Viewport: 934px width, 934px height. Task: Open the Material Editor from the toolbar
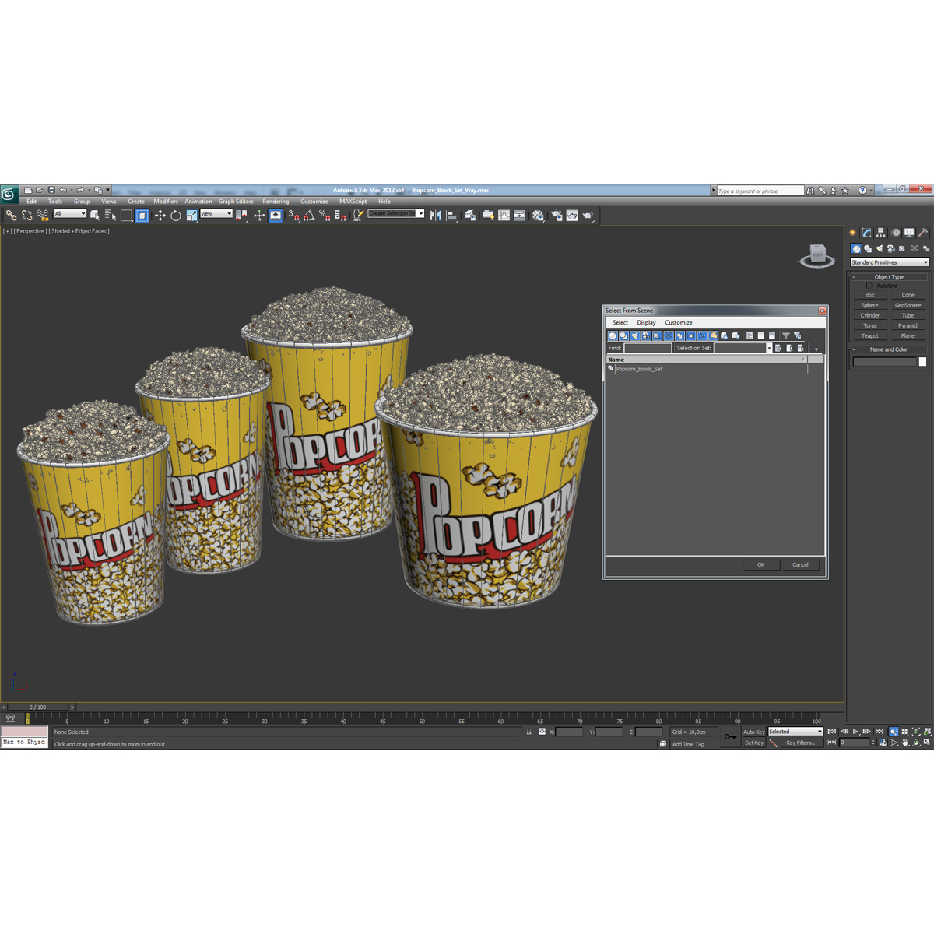coord(538,216)
